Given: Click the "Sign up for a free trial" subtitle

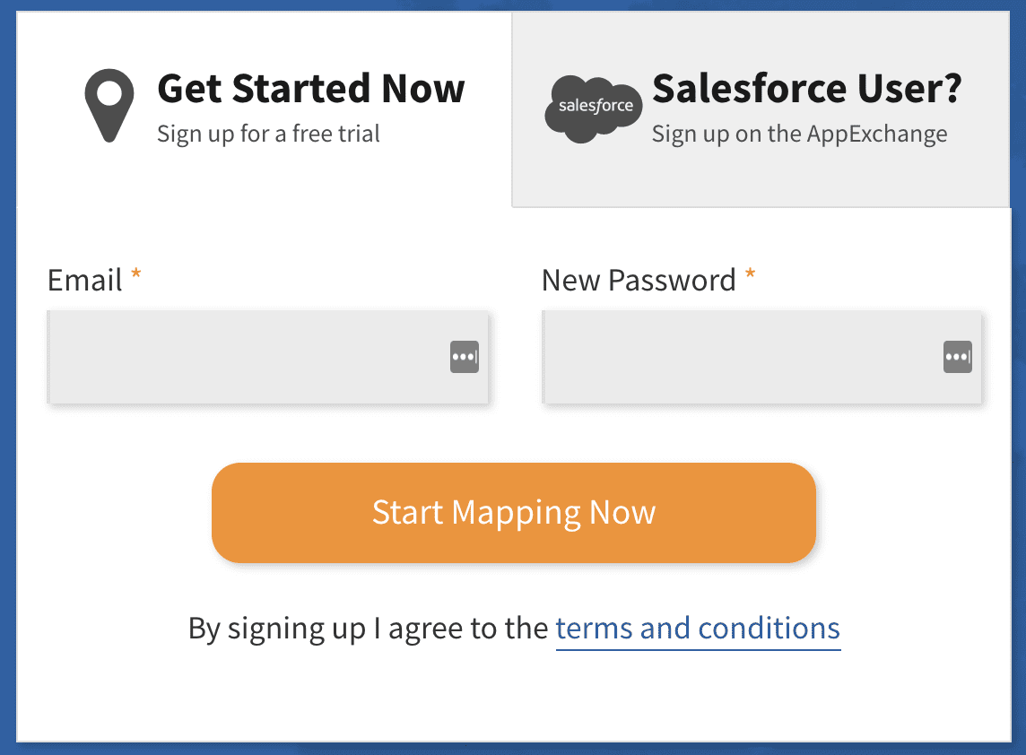Looking at the screenshot, I should 268,135.
